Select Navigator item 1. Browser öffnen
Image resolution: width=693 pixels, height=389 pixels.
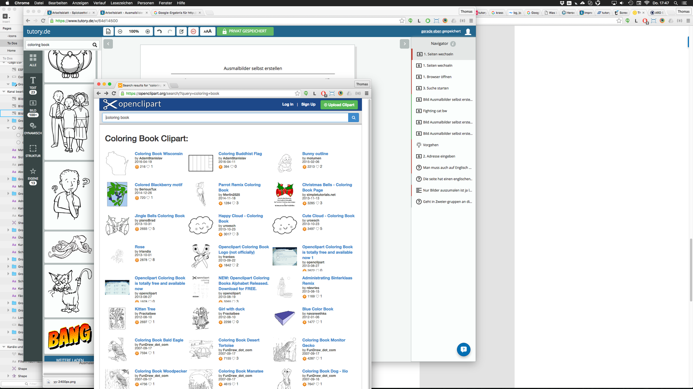pyautogui.click(x=444, y=77)
